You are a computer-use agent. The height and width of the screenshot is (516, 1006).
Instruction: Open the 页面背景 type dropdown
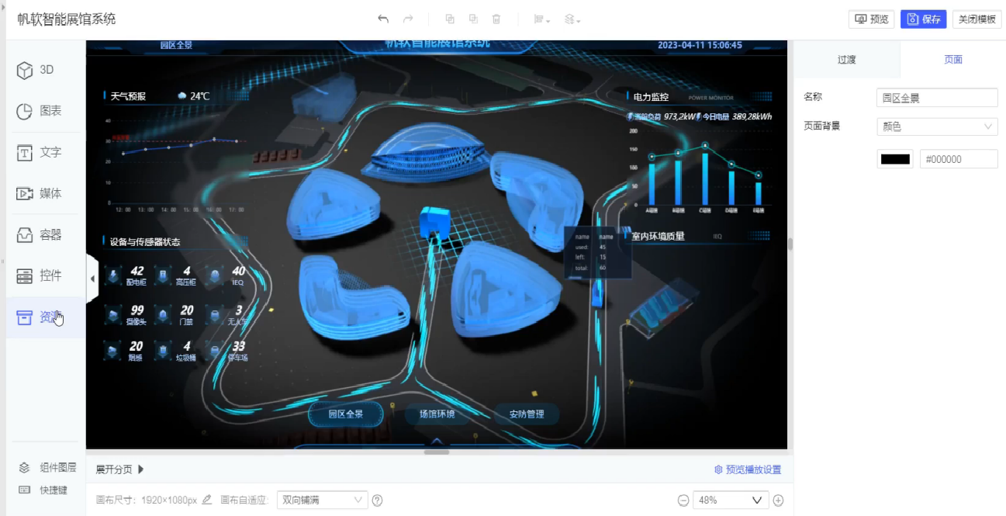tap(937, 126)
